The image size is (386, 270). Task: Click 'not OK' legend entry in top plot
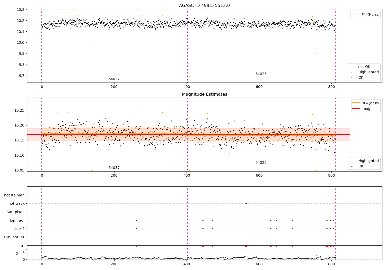[x=364, y=67]
